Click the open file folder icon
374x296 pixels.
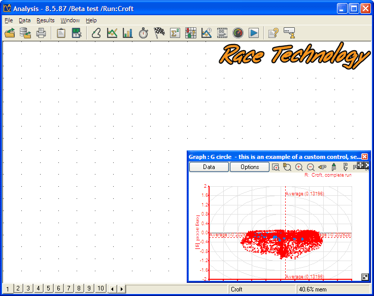point(10,33)
